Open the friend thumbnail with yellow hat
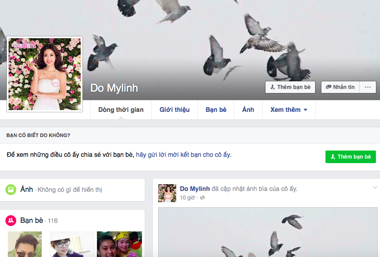 pos(119,244)
